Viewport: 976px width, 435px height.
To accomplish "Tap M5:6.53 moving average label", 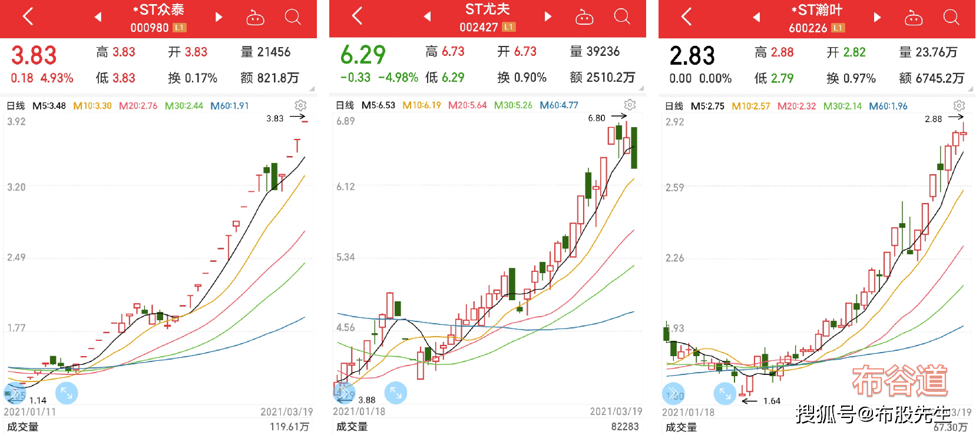I will click(378, 105).
